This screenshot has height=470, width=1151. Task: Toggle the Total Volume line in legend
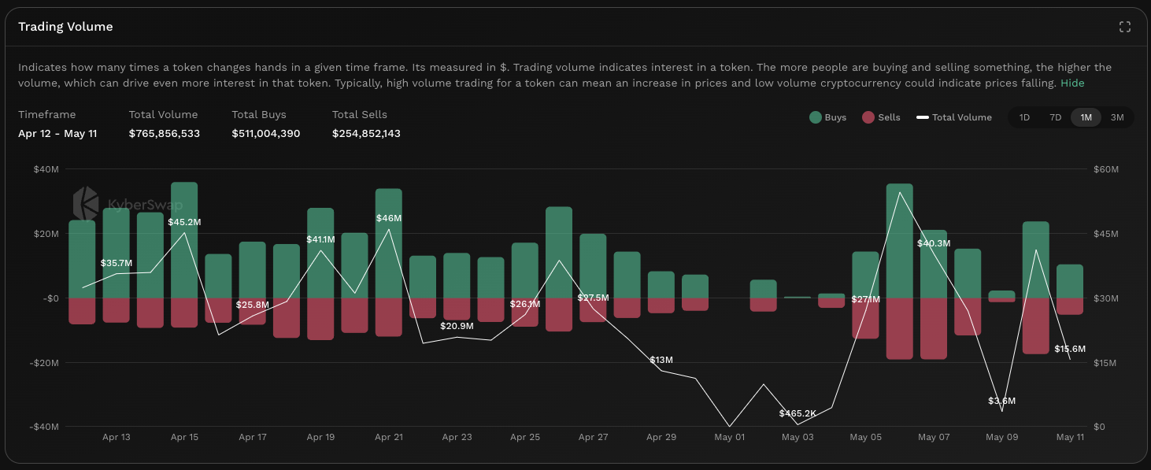(953, 117)
